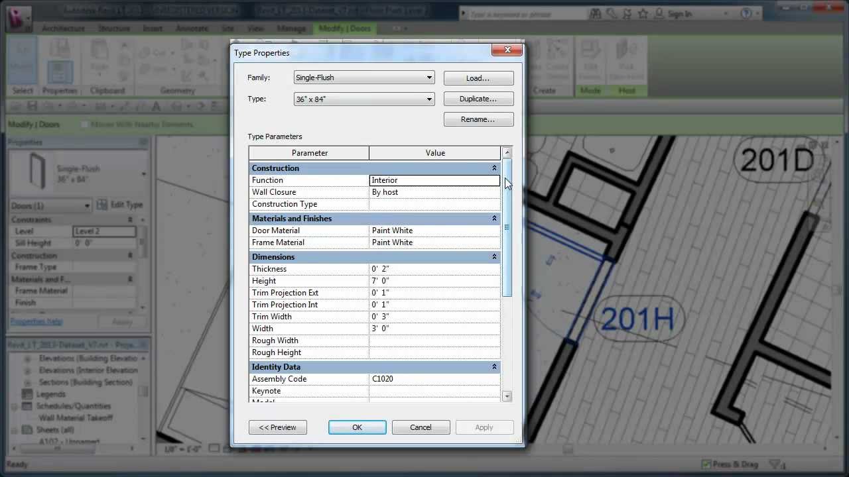Click the Duplicate button in Type Properties
849x477 pixels.
(478, 98)
